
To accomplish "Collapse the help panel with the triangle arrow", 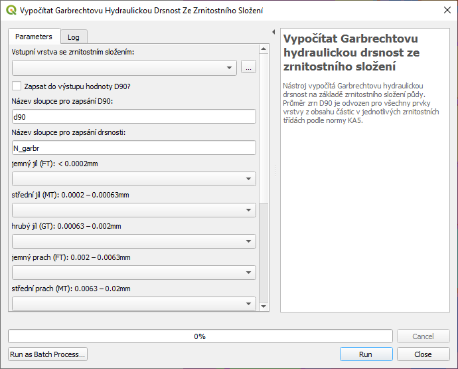I will coord(273,32).
